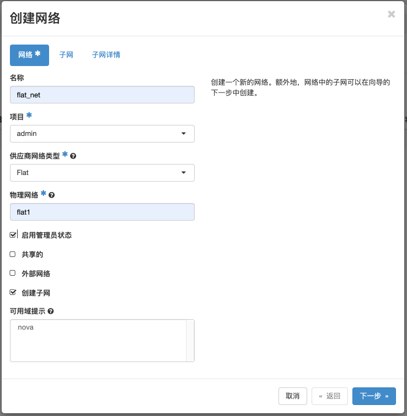
Task: Focus the 名称 field containing flat_net
Action: tap(102, 95)
